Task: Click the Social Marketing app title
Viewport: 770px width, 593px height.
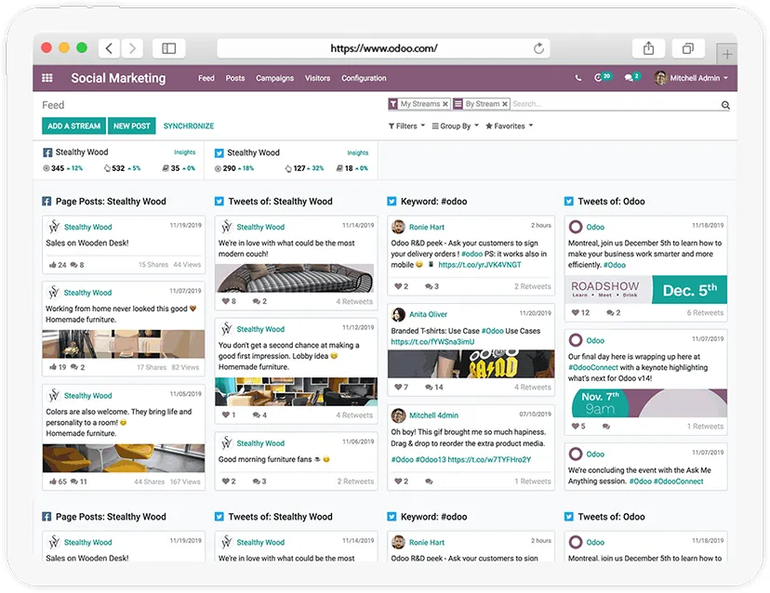Action: [118, 78]
